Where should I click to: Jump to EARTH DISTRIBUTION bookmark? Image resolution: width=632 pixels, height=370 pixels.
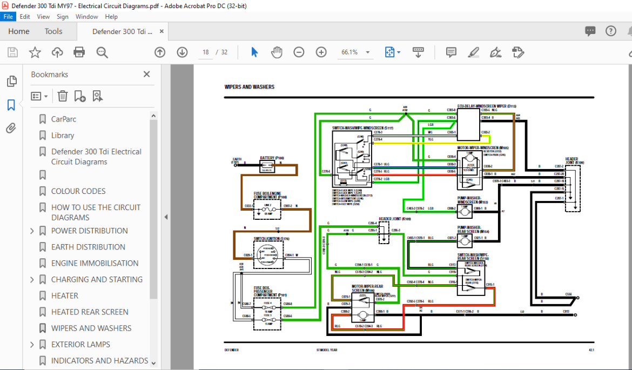point(88,247)
